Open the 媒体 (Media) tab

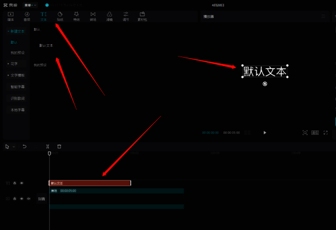point(11,16)
